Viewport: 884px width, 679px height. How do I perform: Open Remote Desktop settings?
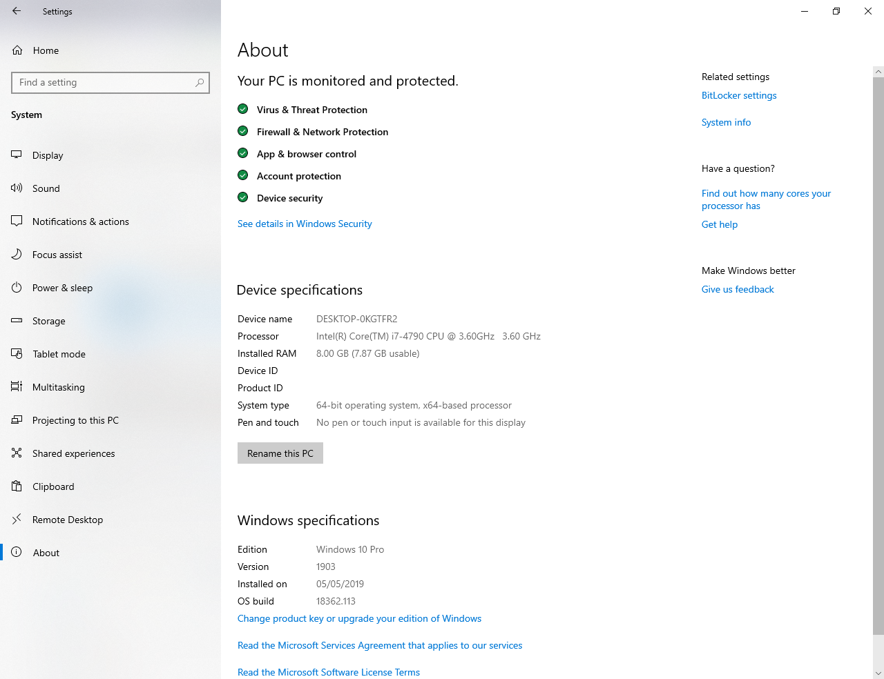click(110, 520)
